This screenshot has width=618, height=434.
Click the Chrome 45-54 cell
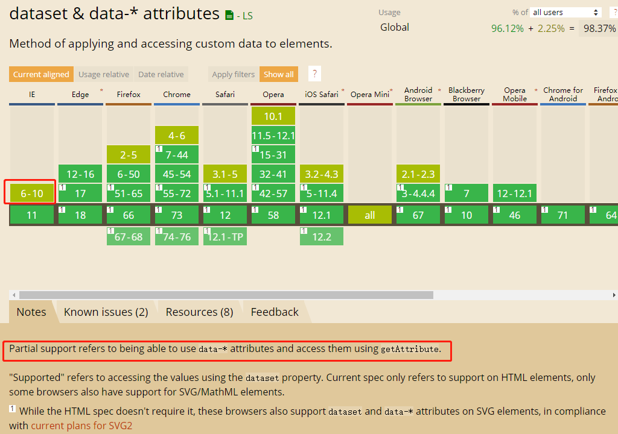click(177, 174)
